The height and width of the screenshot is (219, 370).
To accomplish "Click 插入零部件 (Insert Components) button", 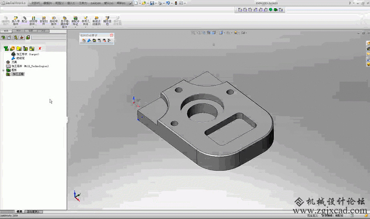I will 16,21.
